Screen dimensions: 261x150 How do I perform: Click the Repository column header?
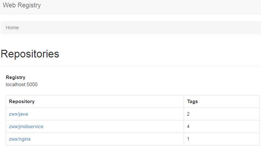click(22, 101)
